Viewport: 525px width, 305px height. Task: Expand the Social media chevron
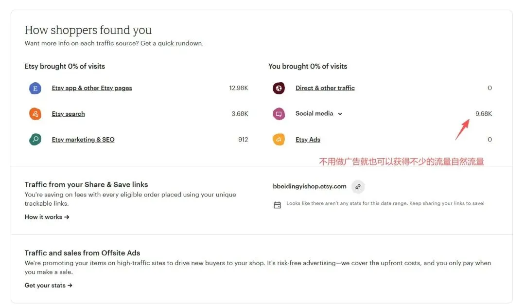tap(340, 114)
